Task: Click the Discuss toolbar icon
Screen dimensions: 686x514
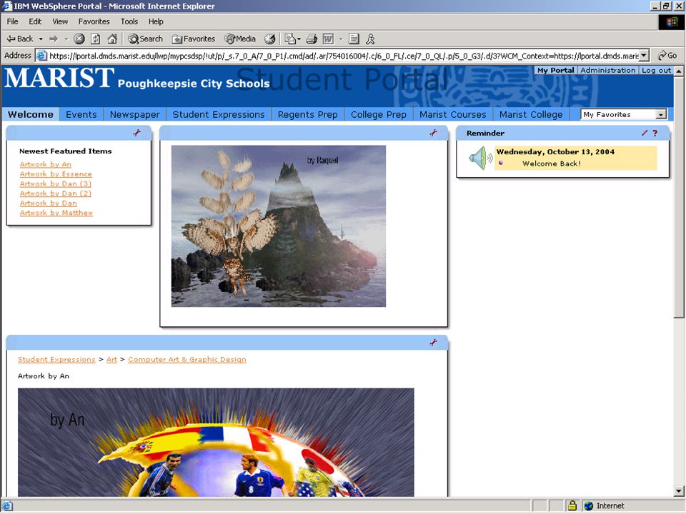Action: click(354, 39)
